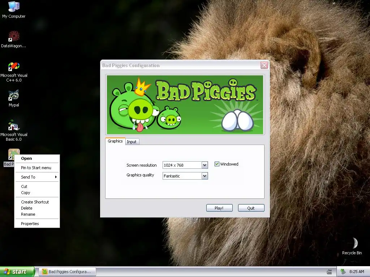This screenshot has height=277, width=370.
Task: Choose Create Shortcut menu entry
Action: coord(37,202)
